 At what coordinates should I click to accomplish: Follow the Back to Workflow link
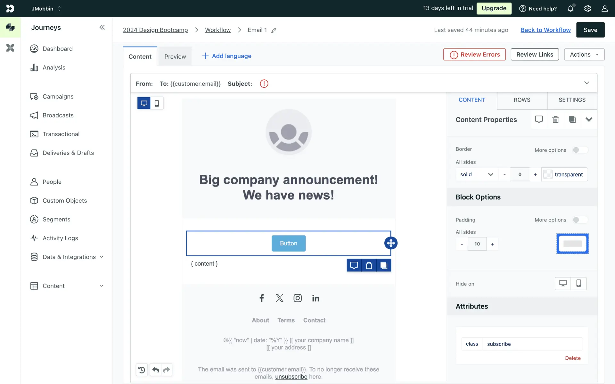coord(545,30)
